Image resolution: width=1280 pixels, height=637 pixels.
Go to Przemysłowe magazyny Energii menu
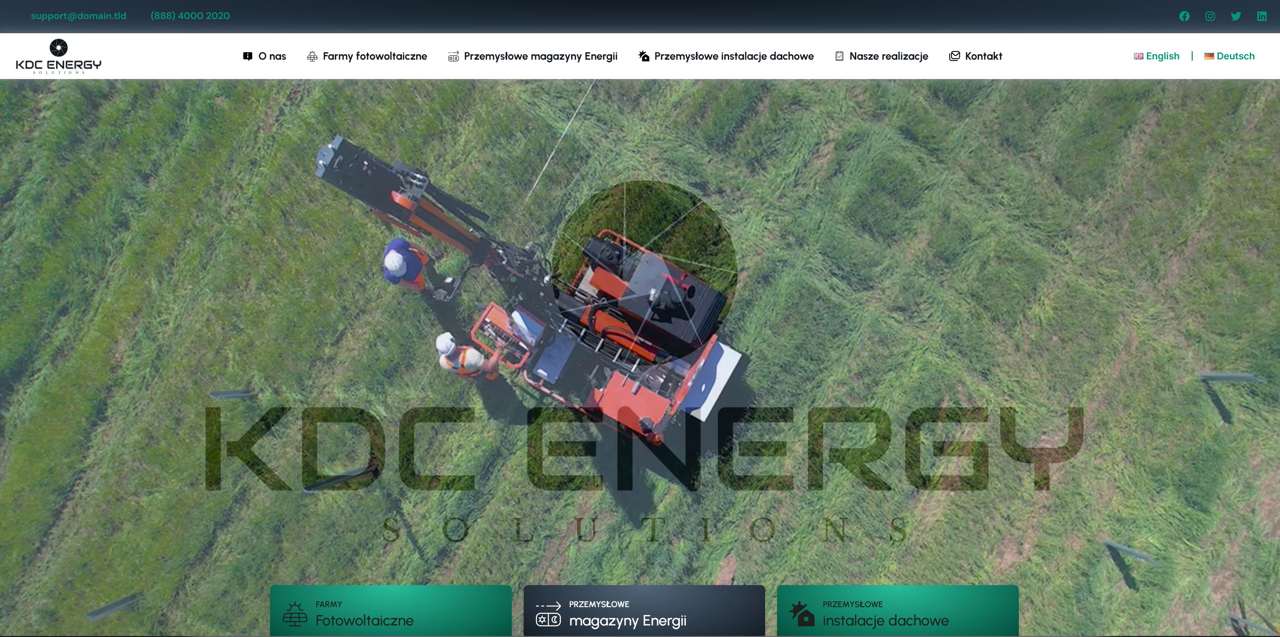pyautogui.click(x=540, y=56)
